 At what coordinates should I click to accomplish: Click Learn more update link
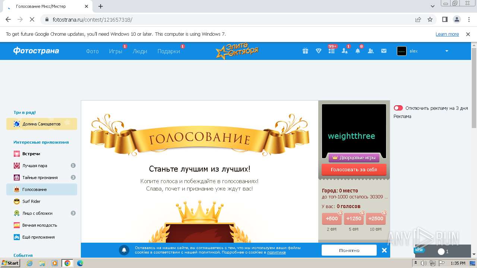(x=447, y=34)
